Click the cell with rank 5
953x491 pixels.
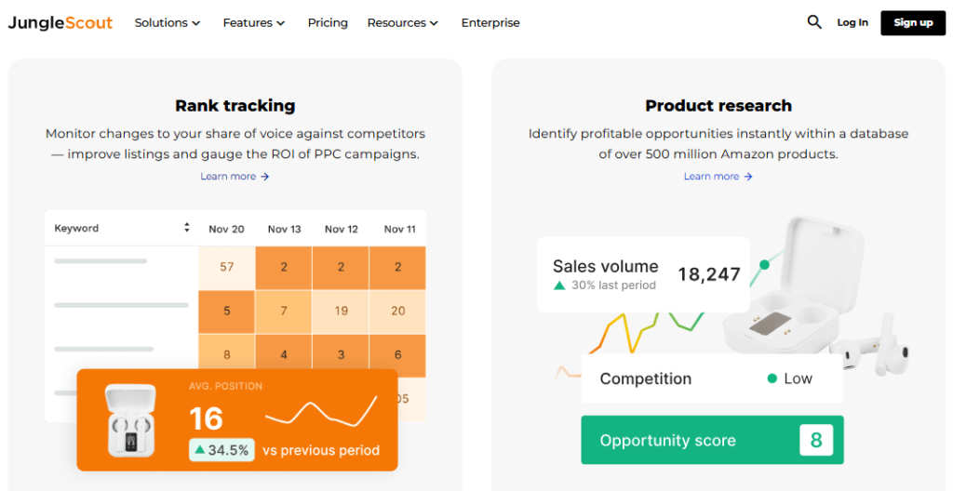tap(227, 312)
